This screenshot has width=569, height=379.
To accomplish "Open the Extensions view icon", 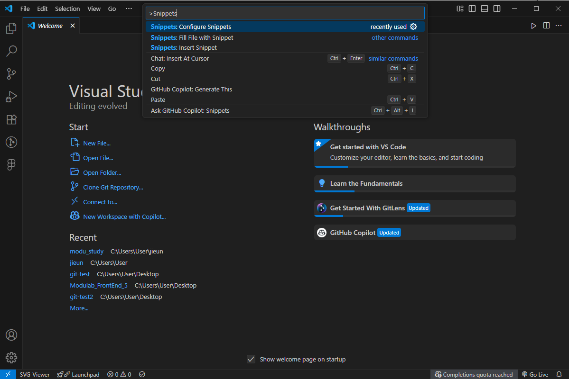I will 11,119.
